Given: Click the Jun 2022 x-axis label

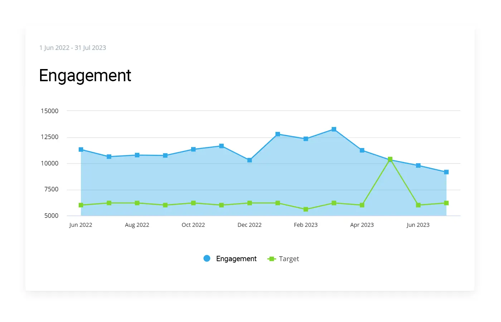Looking at the screenshot, I should coord(81,225).
